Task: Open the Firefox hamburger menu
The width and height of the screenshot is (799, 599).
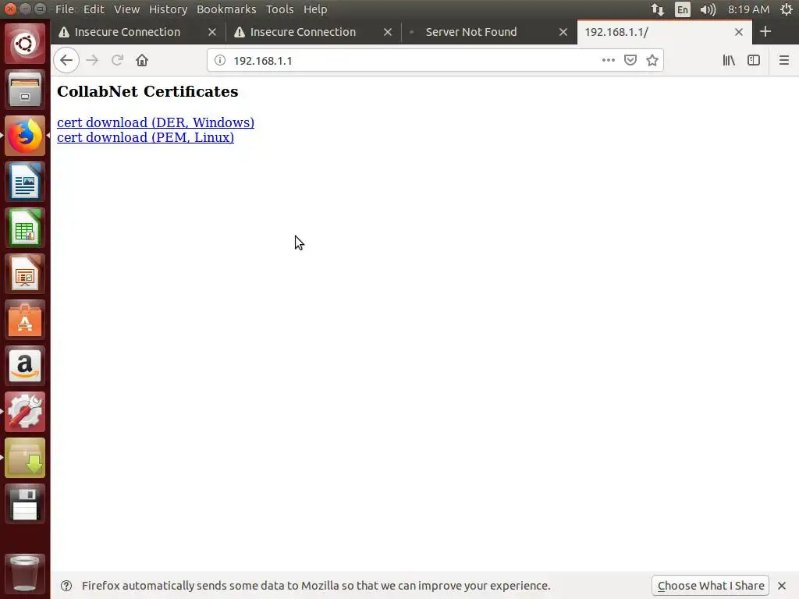Action: tap(783, 60)
